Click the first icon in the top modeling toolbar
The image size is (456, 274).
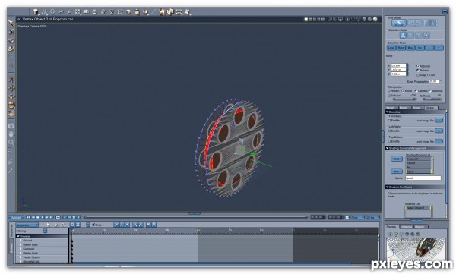(36, 12)
